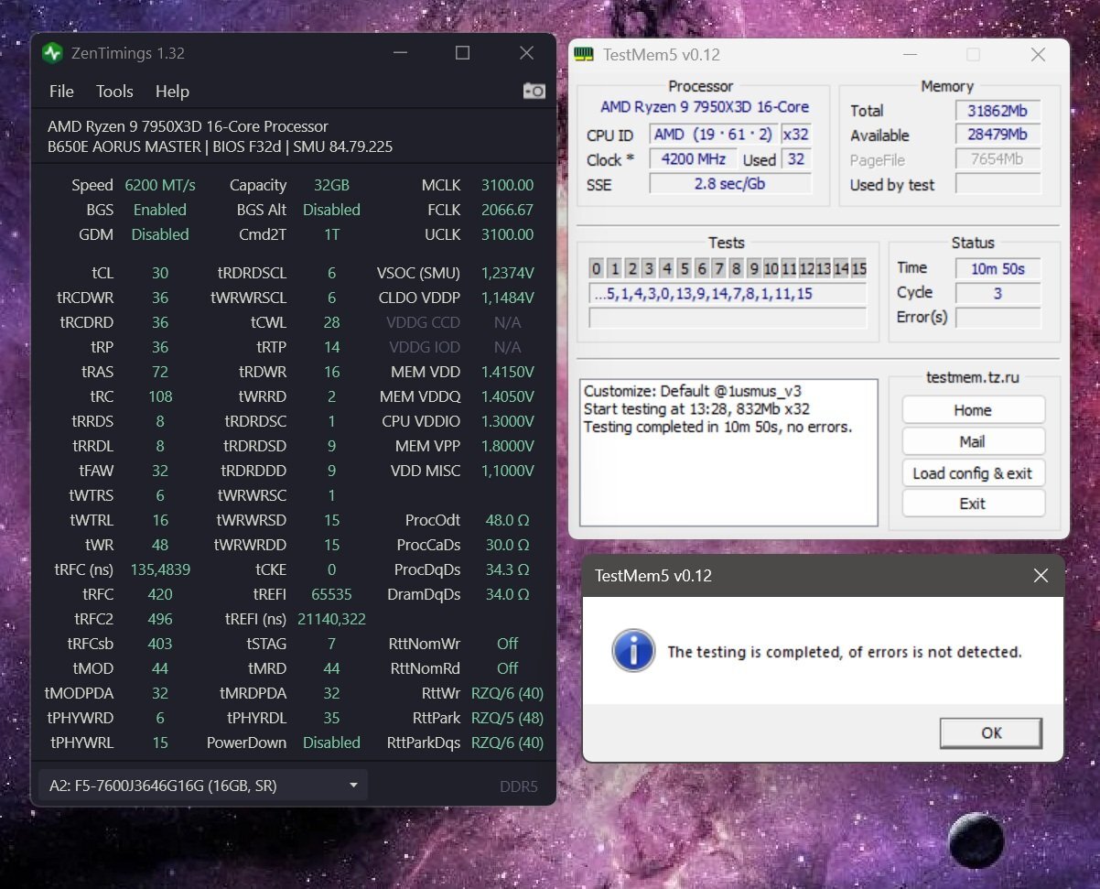
Task: Click the Capacity value 32GB
Action: (x=331, y=185)
